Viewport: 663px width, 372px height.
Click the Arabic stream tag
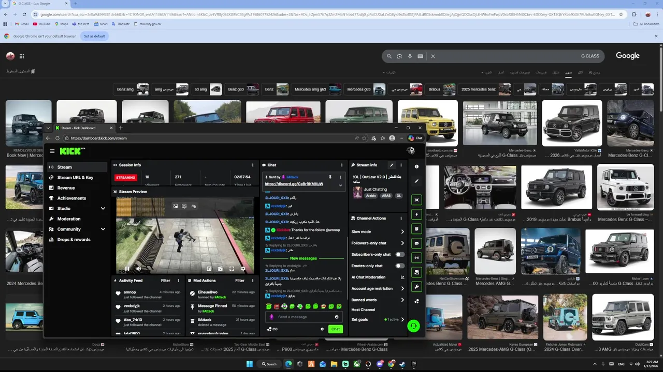pyautogui.click(x=371, y=196)
